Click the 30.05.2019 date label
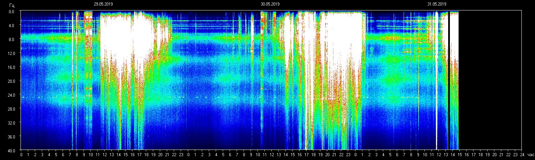 (x=270, y=4)
